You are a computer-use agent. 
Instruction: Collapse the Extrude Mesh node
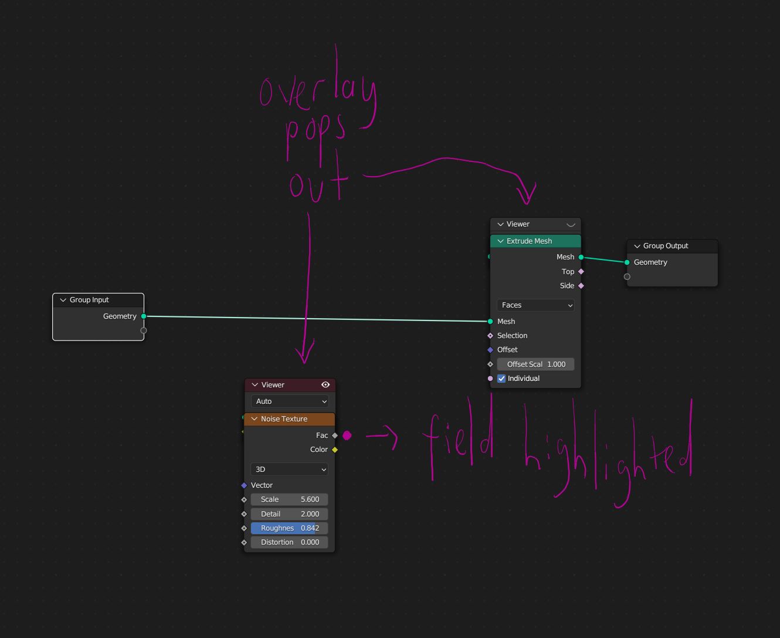click(x=500, y=241)
